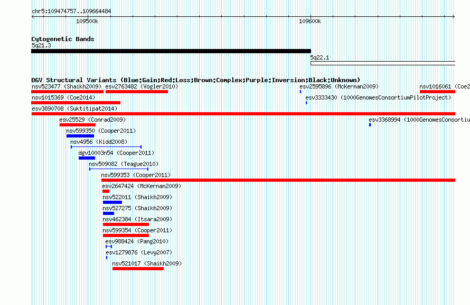This screenshot has height=305, width=470.
Task: Click the nsv4956 (Kidd2008) label
Action: pyautogui.click(x=99, y=142)
